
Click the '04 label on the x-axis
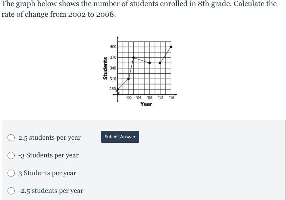[139, 98]
